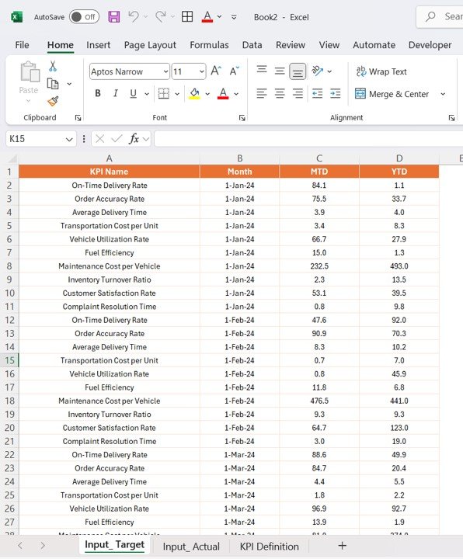Screen dimensions: 463x559
Task: Click the Increase Font Size icon
Action: pos(216,71)
